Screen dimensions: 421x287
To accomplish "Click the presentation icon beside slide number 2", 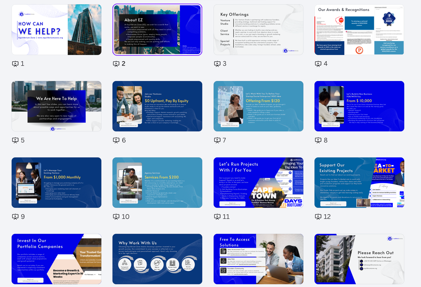I will 116,64.
